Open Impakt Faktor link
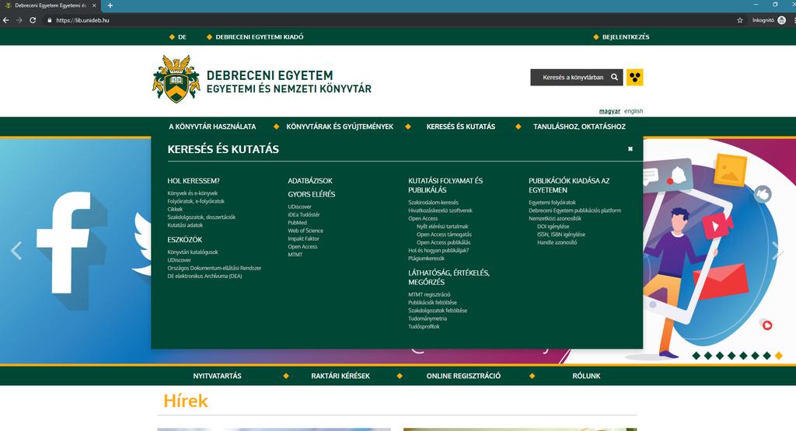This screenshot has width=796, height=431. 304,239
